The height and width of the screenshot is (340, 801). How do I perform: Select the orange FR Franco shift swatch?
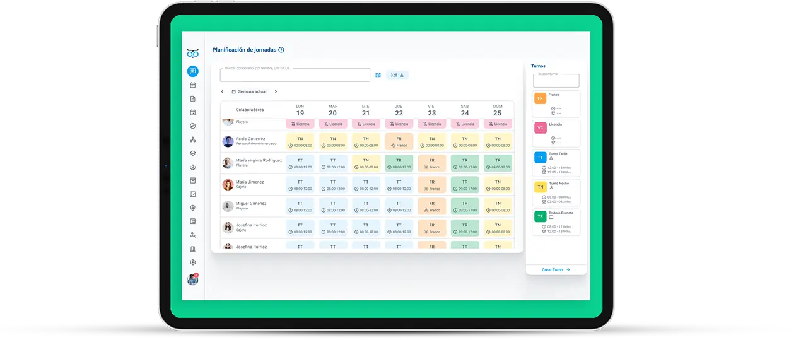pos(540,98)
